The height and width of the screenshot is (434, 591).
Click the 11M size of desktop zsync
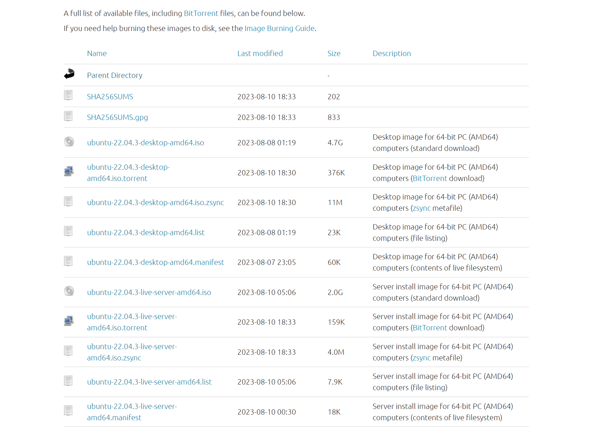pyautogui.click(x=335, y=203)
